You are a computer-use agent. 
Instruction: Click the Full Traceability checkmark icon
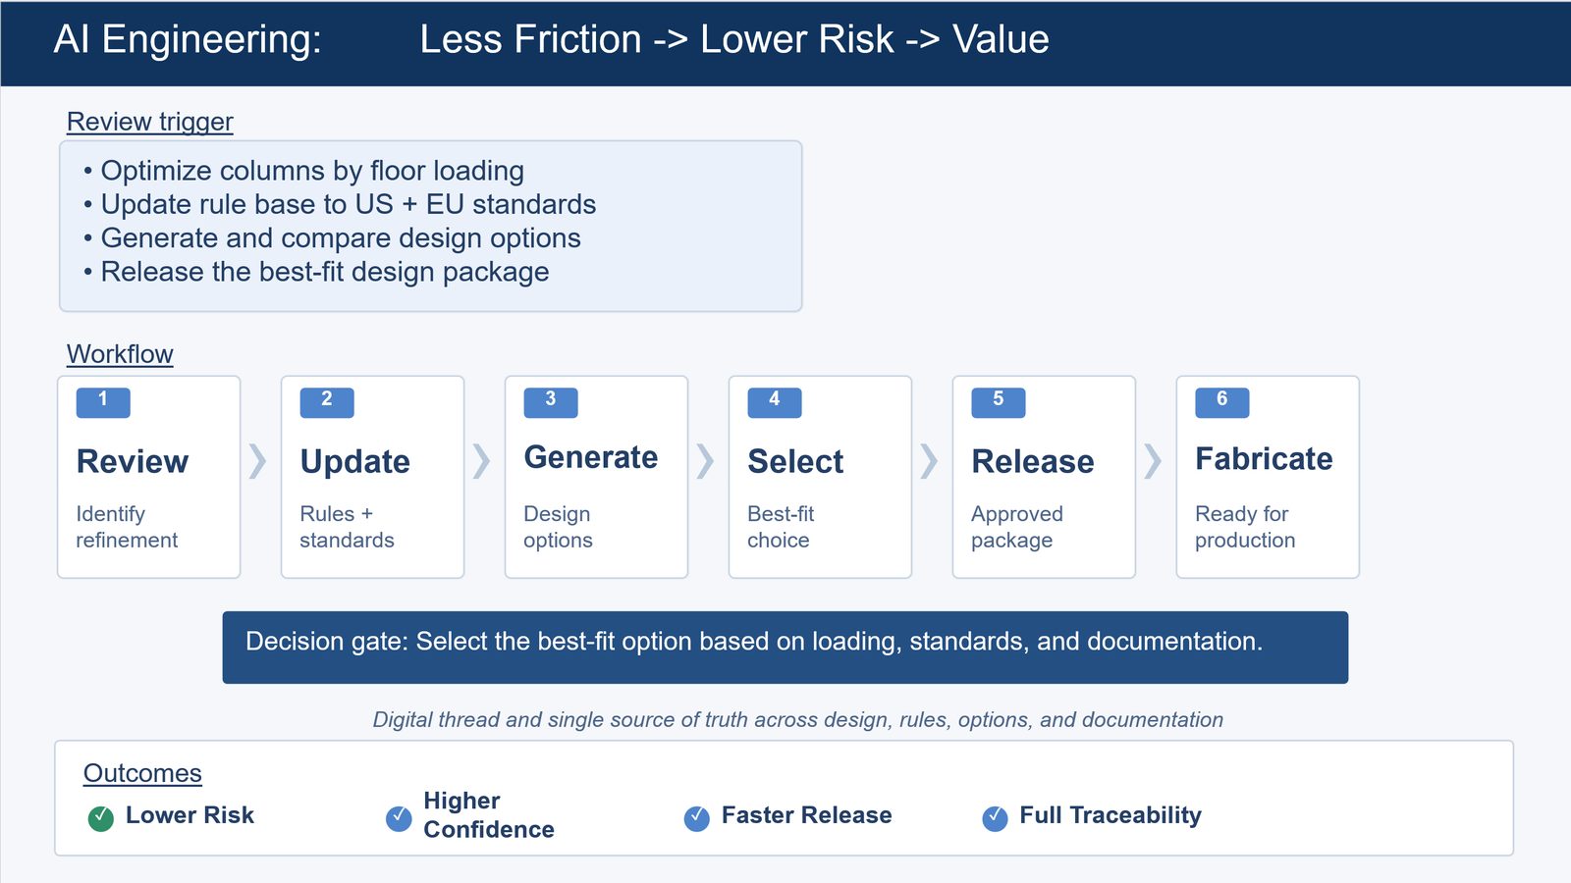tap(995, 818)
